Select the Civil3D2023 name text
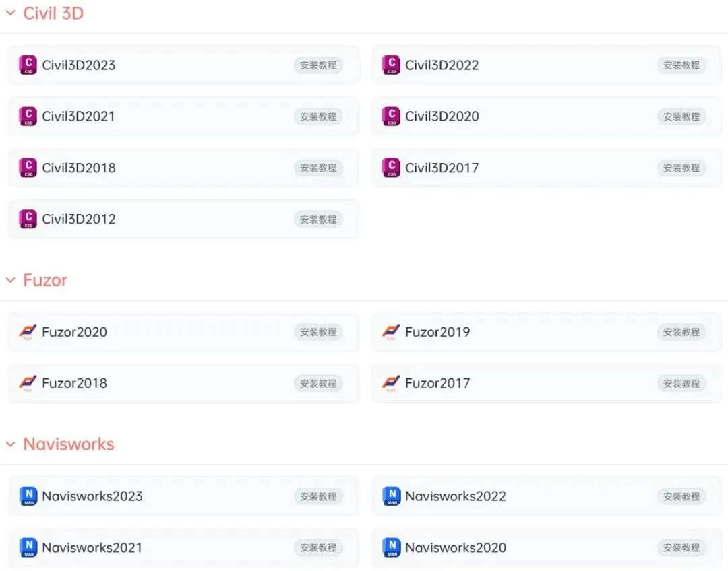728x571 pixels. pos(78,65)
